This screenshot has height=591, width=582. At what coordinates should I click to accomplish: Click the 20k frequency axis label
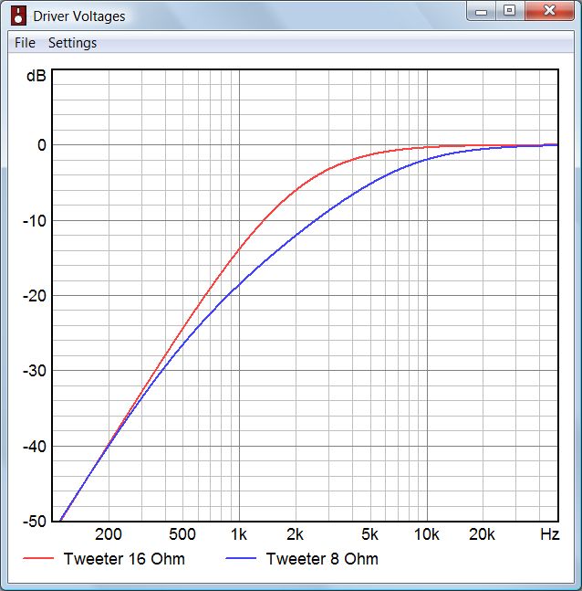[482, 534]
